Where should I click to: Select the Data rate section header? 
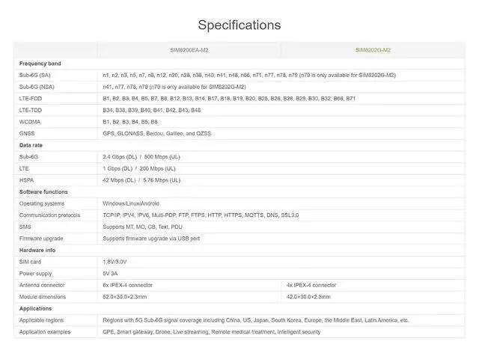pos(31,145)
